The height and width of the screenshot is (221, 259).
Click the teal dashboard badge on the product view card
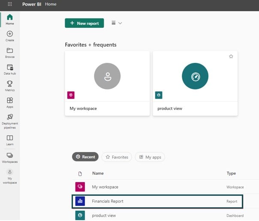(159, 95)
